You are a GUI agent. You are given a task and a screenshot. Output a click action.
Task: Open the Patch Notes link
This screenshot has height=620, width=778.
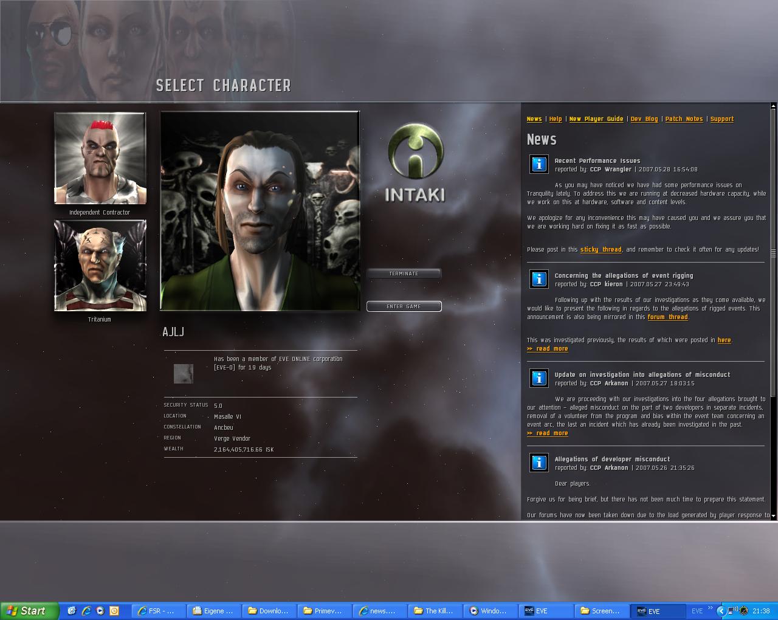684,119
